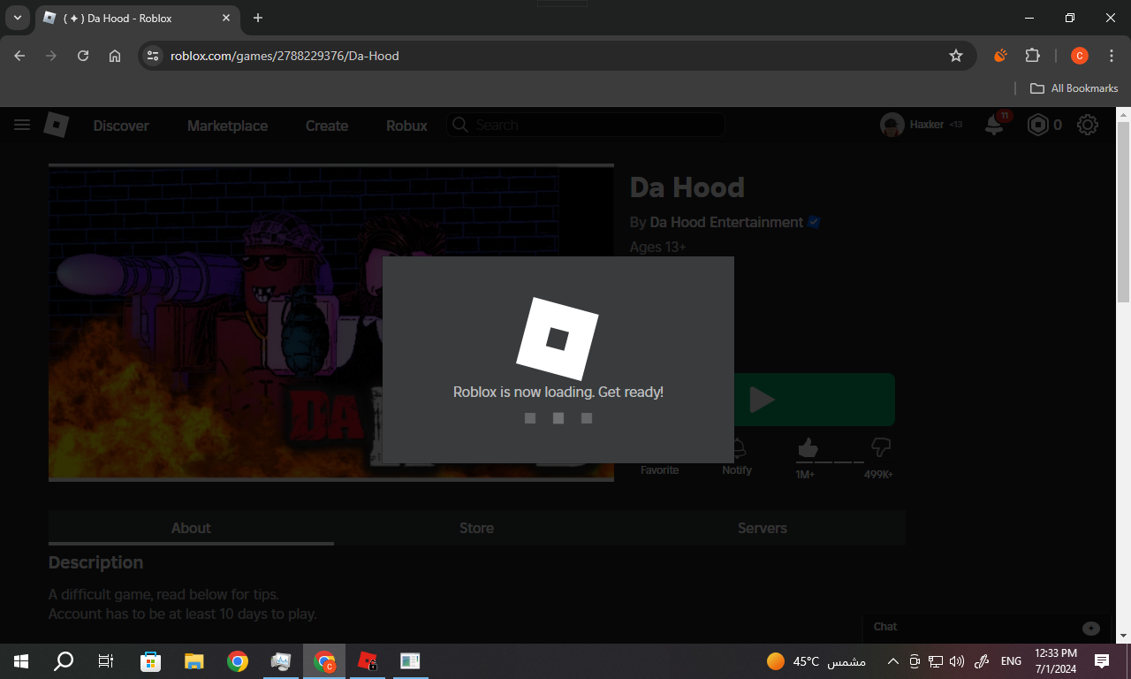The image size is (1131, 679).
Task: Open the All Bookmarks folder
Action: pos(1074,88)
